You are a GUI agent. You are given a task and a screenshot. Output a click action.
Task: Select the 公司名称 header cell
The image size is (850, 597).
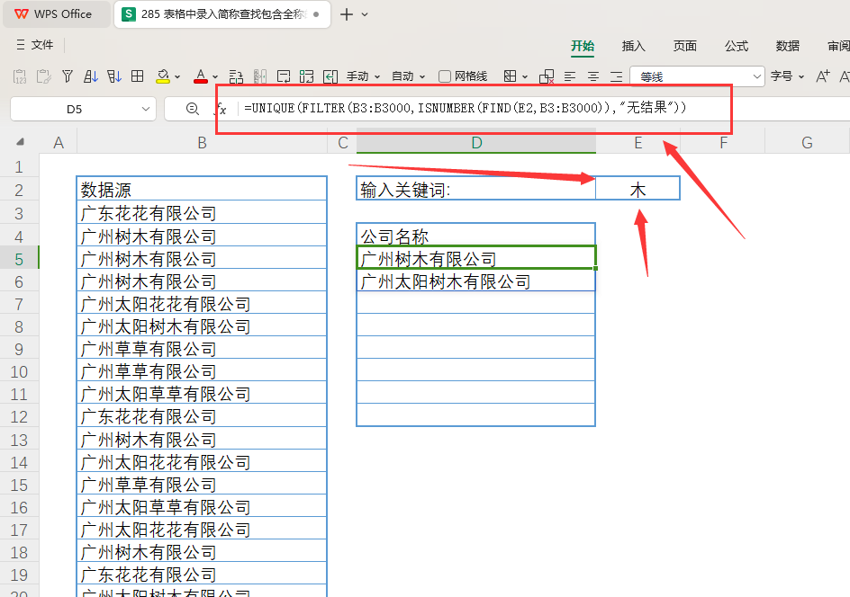pos(476,236)
